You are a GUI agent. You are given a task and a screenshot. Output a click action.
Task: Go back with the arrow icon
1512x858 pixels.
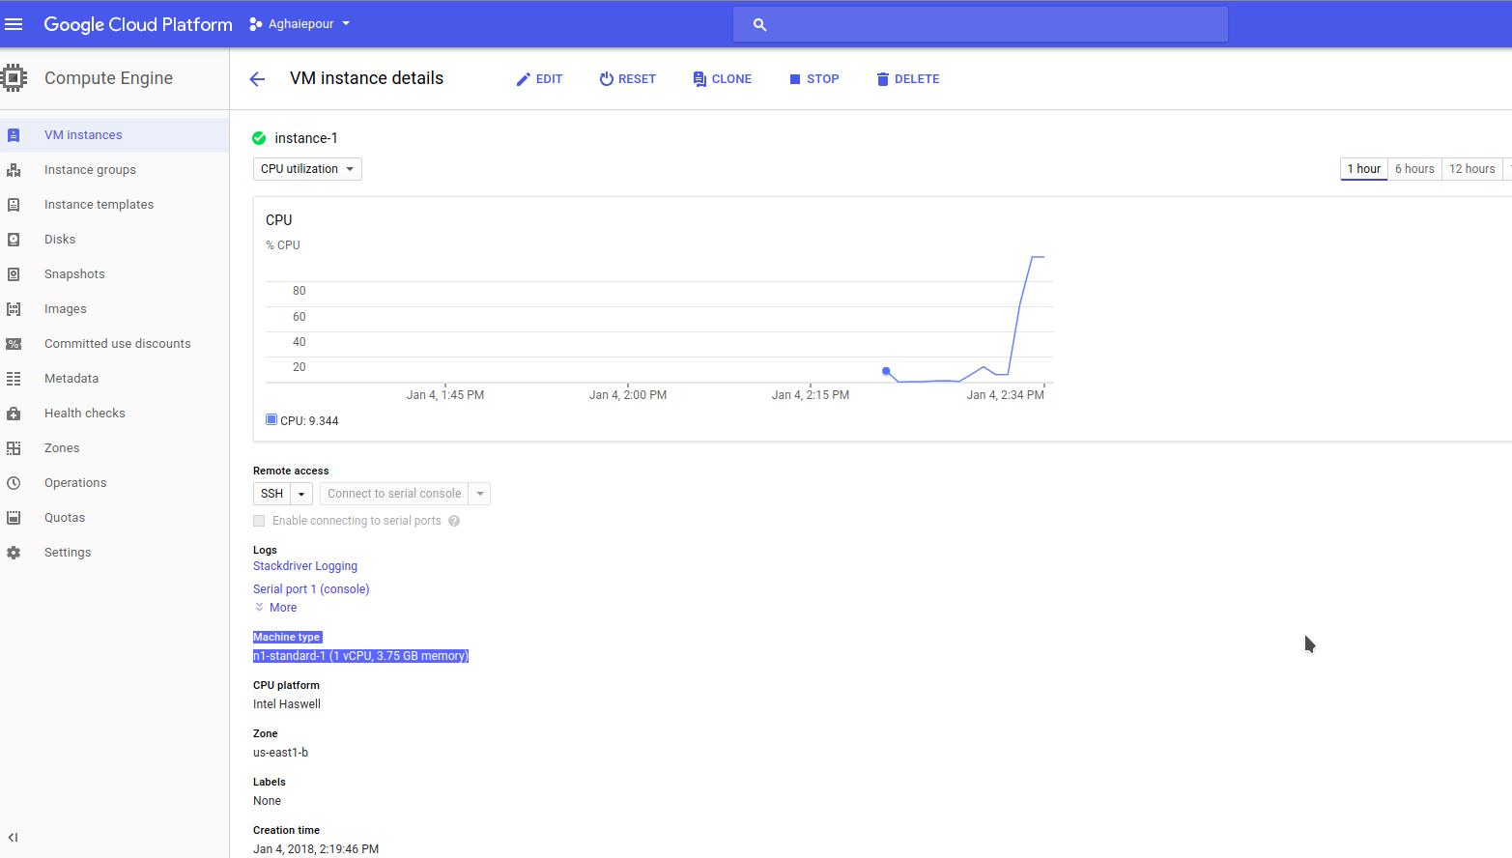(257, 79)
